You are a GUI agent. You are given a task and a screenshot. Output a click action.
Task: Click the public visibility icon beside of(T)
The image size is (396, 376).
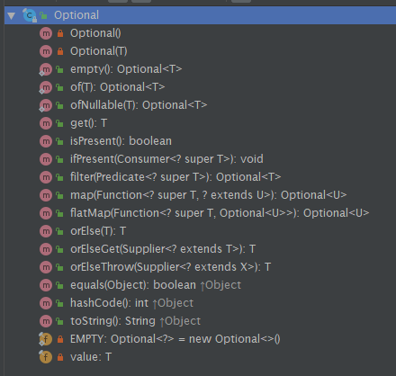tap(59, 87)
